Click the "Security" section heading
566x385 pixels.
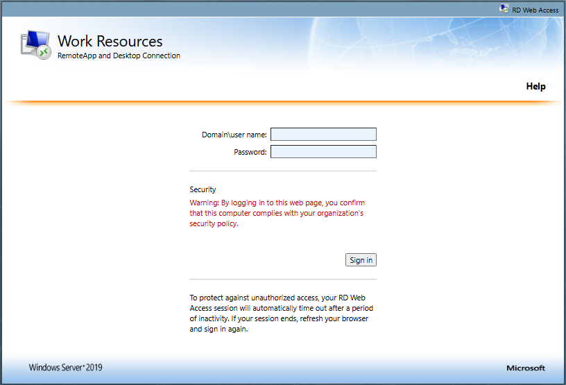203,189
